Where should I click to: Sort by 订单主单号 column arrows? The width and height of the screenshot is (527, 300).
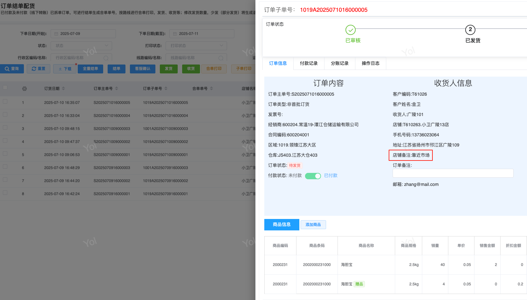(117, 88)
